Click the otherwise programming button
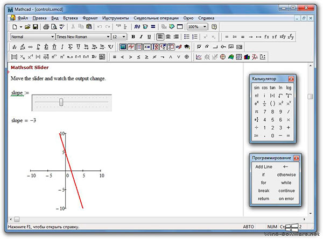 286,175
